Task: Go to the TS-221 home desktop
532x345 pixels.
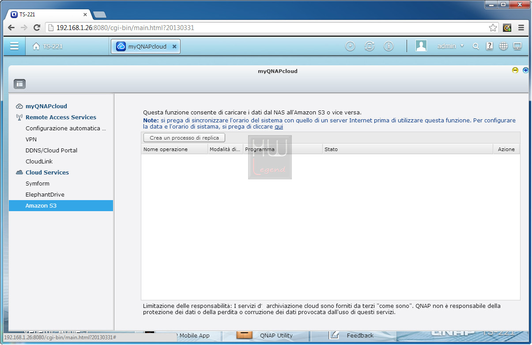Action: [x=48, y=46]
